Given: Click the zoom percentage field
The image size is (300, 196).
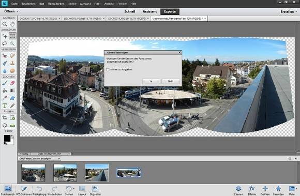Looking at the screenshot, I should point(24,154).
